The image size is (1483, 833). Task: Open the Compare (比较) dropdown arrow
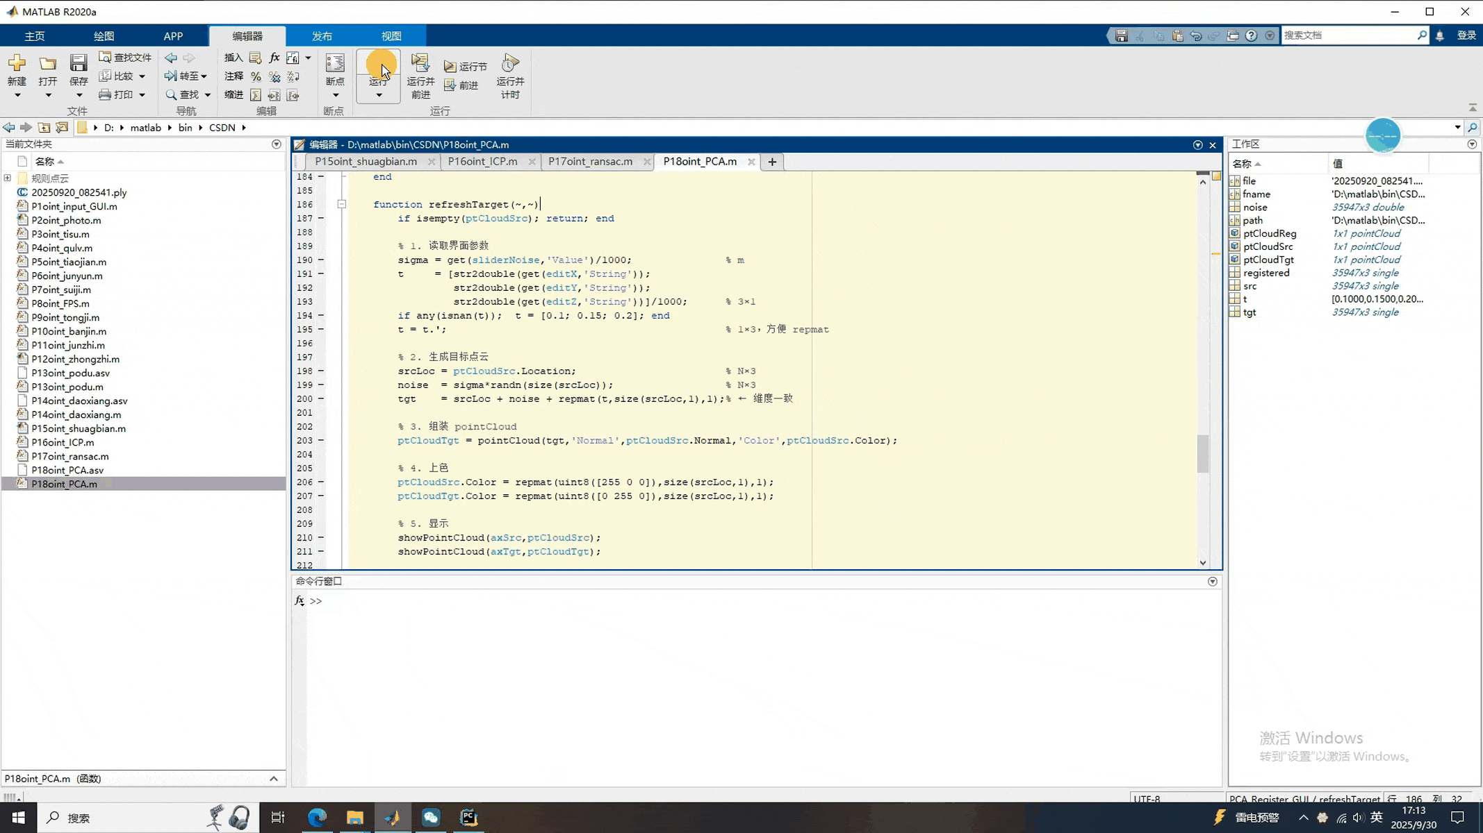tap(142, 76)
